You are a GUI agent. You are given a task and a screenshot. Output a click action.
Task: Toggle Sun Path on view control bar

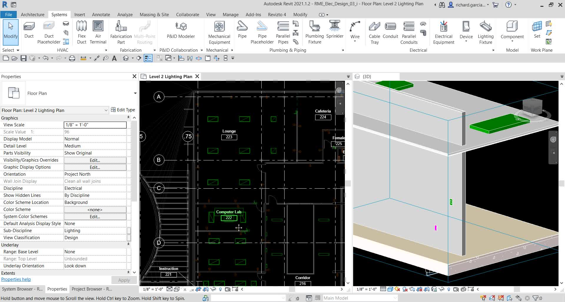[185, 289]
